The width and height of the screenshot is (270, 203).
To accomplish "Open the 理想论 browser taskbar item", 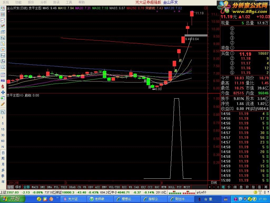I will tap(127, 199).
